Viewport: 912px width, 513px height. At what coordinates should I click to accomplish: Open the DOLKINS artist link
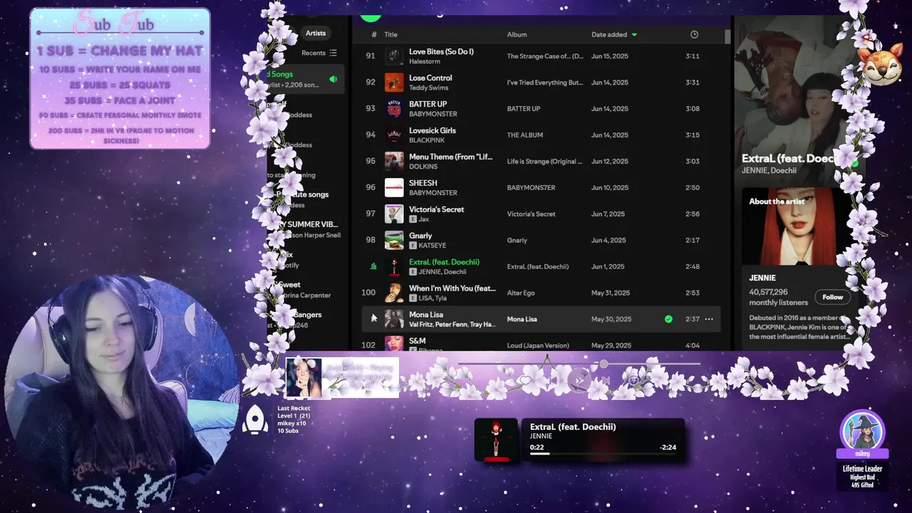coord(424,167)
